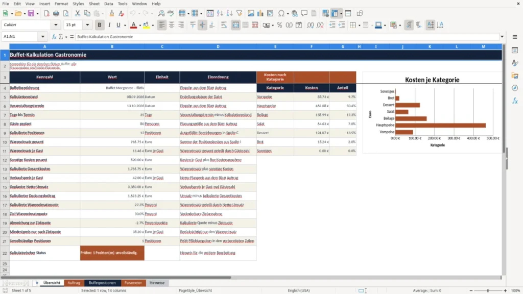Toggle italic formatting
This screenshot has height=294, width=523.
coord(109,25)
